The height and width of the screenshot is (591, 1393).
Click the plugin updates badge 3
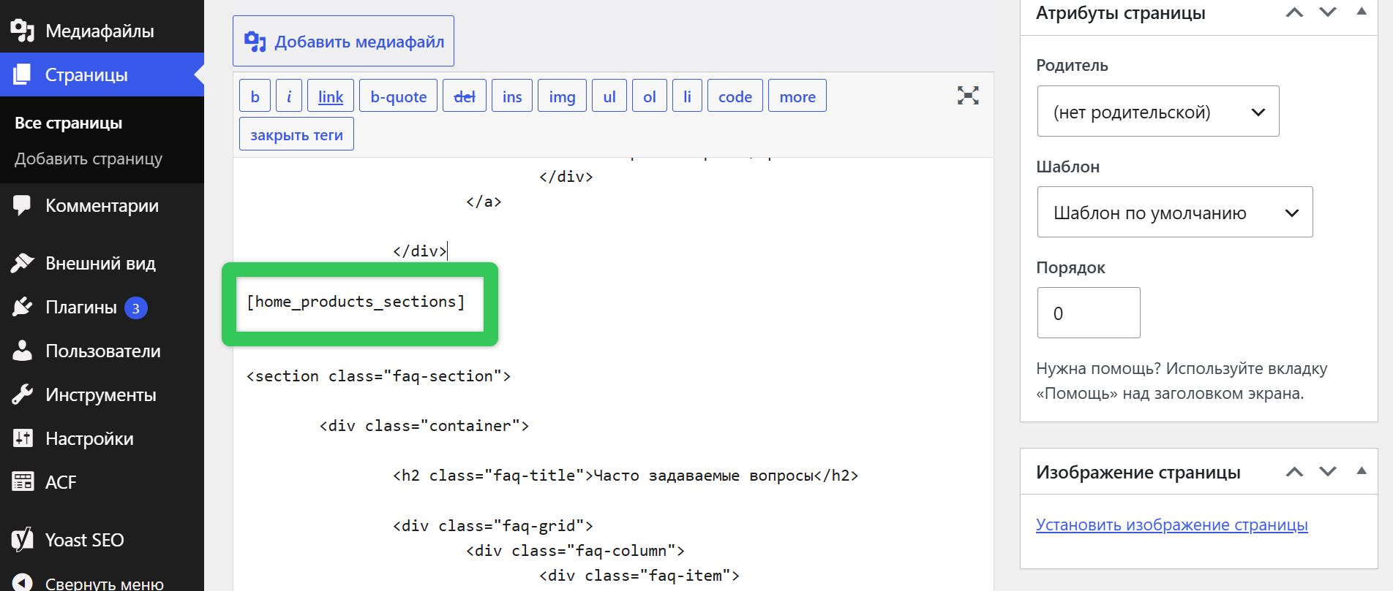pos(135,308)
